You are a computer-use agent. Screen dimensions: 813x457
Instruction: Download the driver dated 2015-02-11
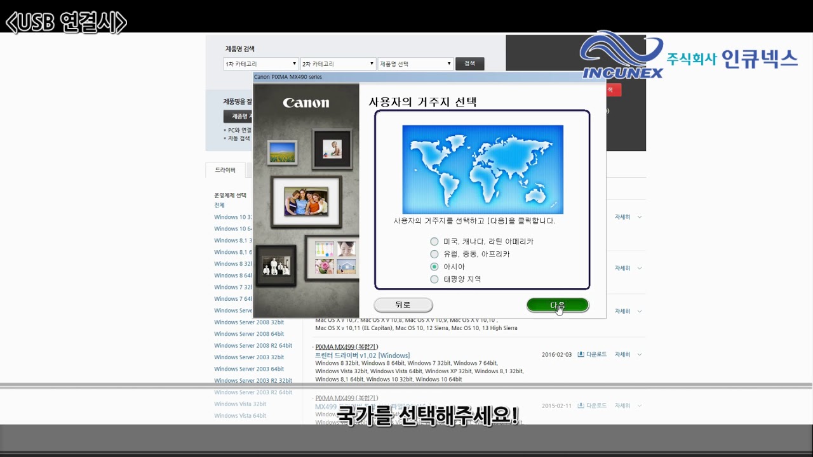[592, 406]
